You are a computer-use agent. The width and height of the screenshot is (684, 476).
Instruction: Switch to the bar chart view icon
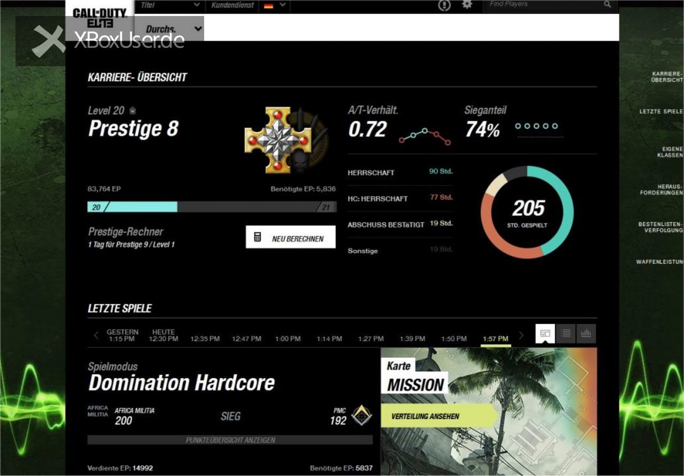(x=586, y=334)
